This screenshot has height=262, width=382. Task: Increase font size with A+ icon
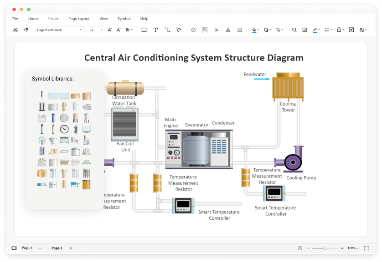[109, 30]
